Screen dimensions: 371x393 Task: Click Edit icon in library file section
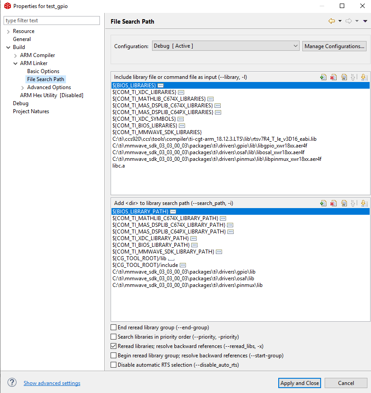tap(344, 77)
